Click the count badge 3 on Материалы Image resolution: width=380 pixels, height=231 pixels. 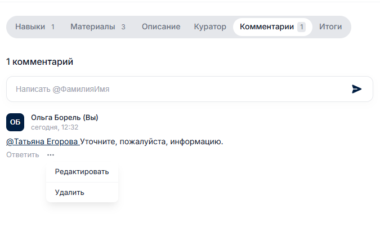(x=123, y=26)
